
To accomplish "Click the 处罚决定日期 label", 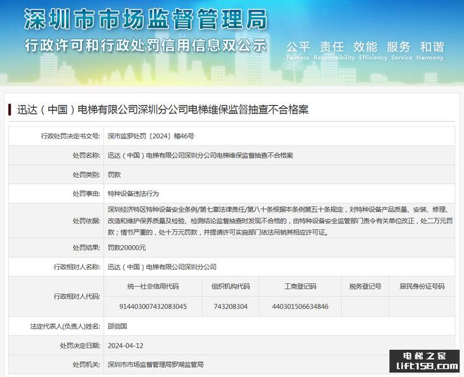I will tap(80, 346).
